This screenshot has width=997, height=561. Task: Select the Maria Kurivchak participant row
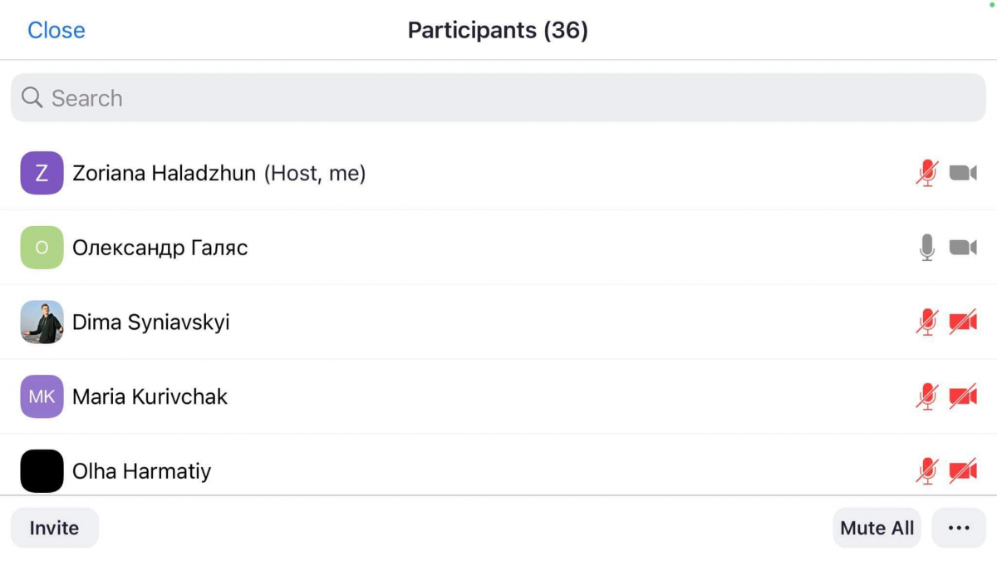pos(498,396)
